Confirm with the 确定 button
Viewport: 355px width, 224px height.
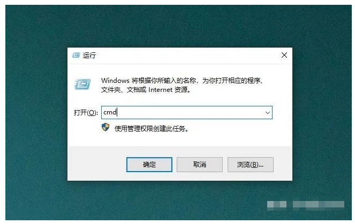tap(149, 165)
